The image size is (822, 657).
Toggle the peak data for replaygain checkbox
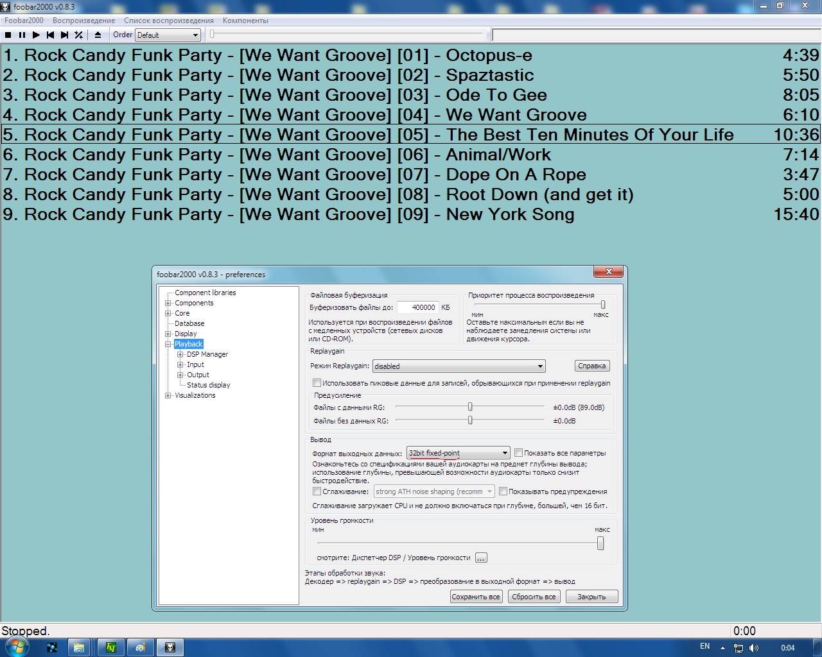[317, 383]
